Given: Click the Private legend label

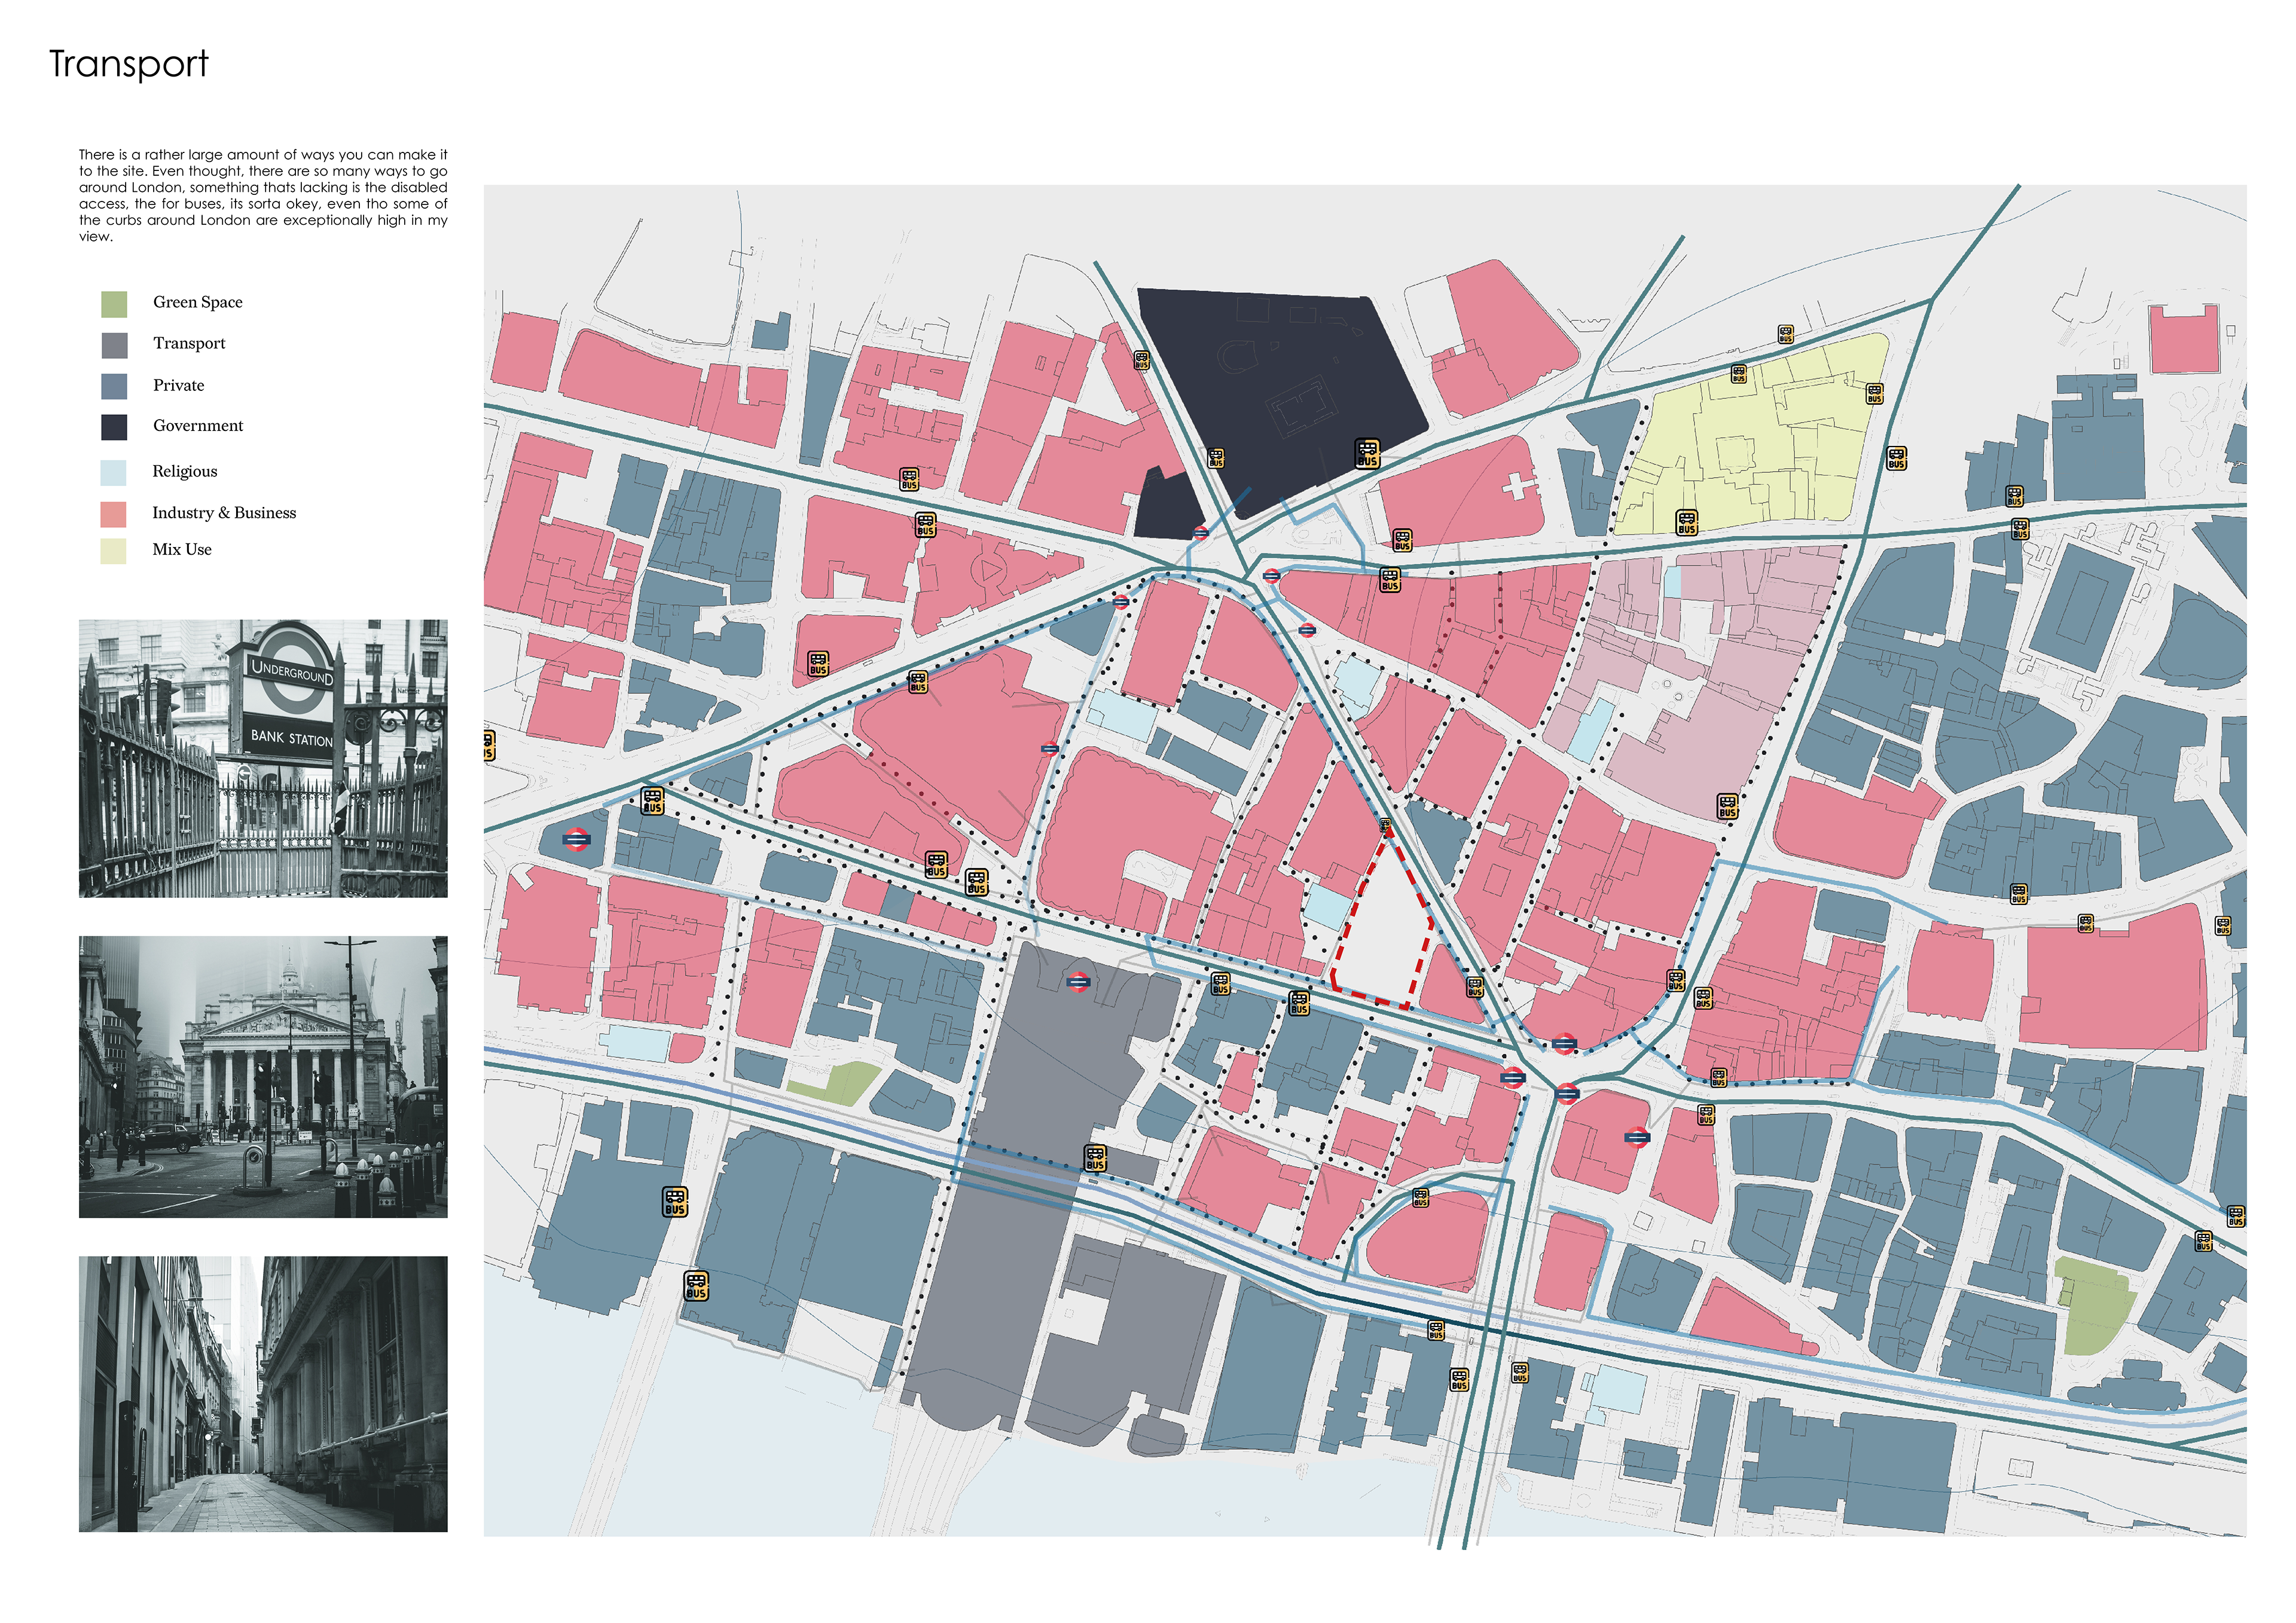Looking at the screenshot, I should click(x=178, y=385).
